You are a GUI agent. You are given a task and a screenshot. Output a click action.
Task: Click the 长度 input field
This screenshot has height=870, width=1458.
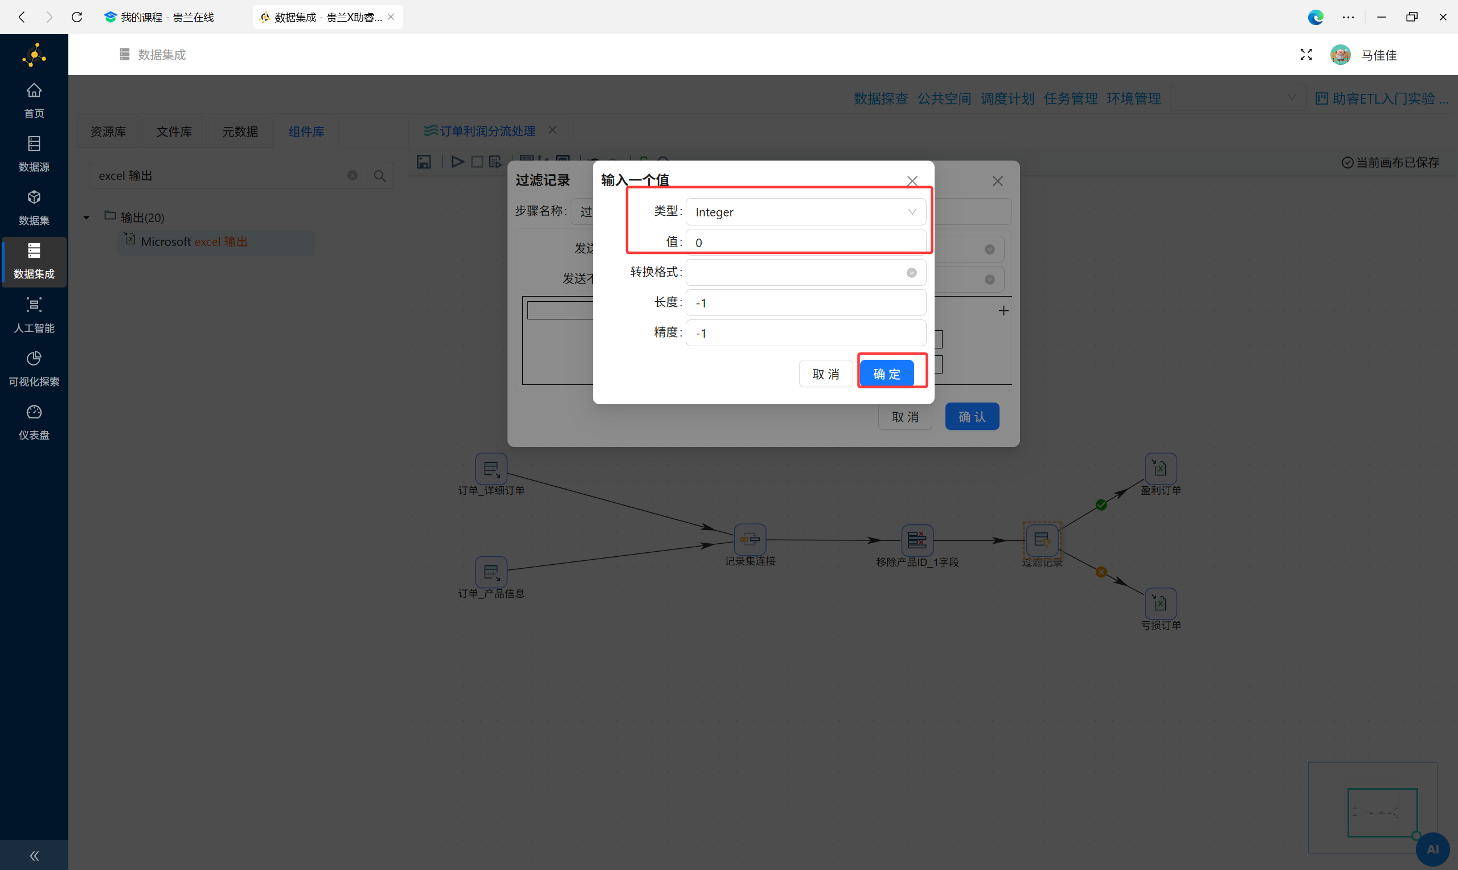[x=806, y=302]
